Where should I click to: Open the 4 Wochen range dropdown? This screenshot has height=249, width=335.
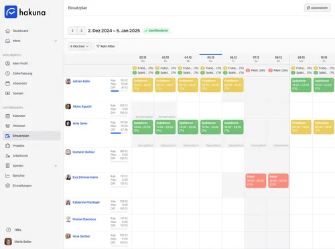tap(80, 46)
